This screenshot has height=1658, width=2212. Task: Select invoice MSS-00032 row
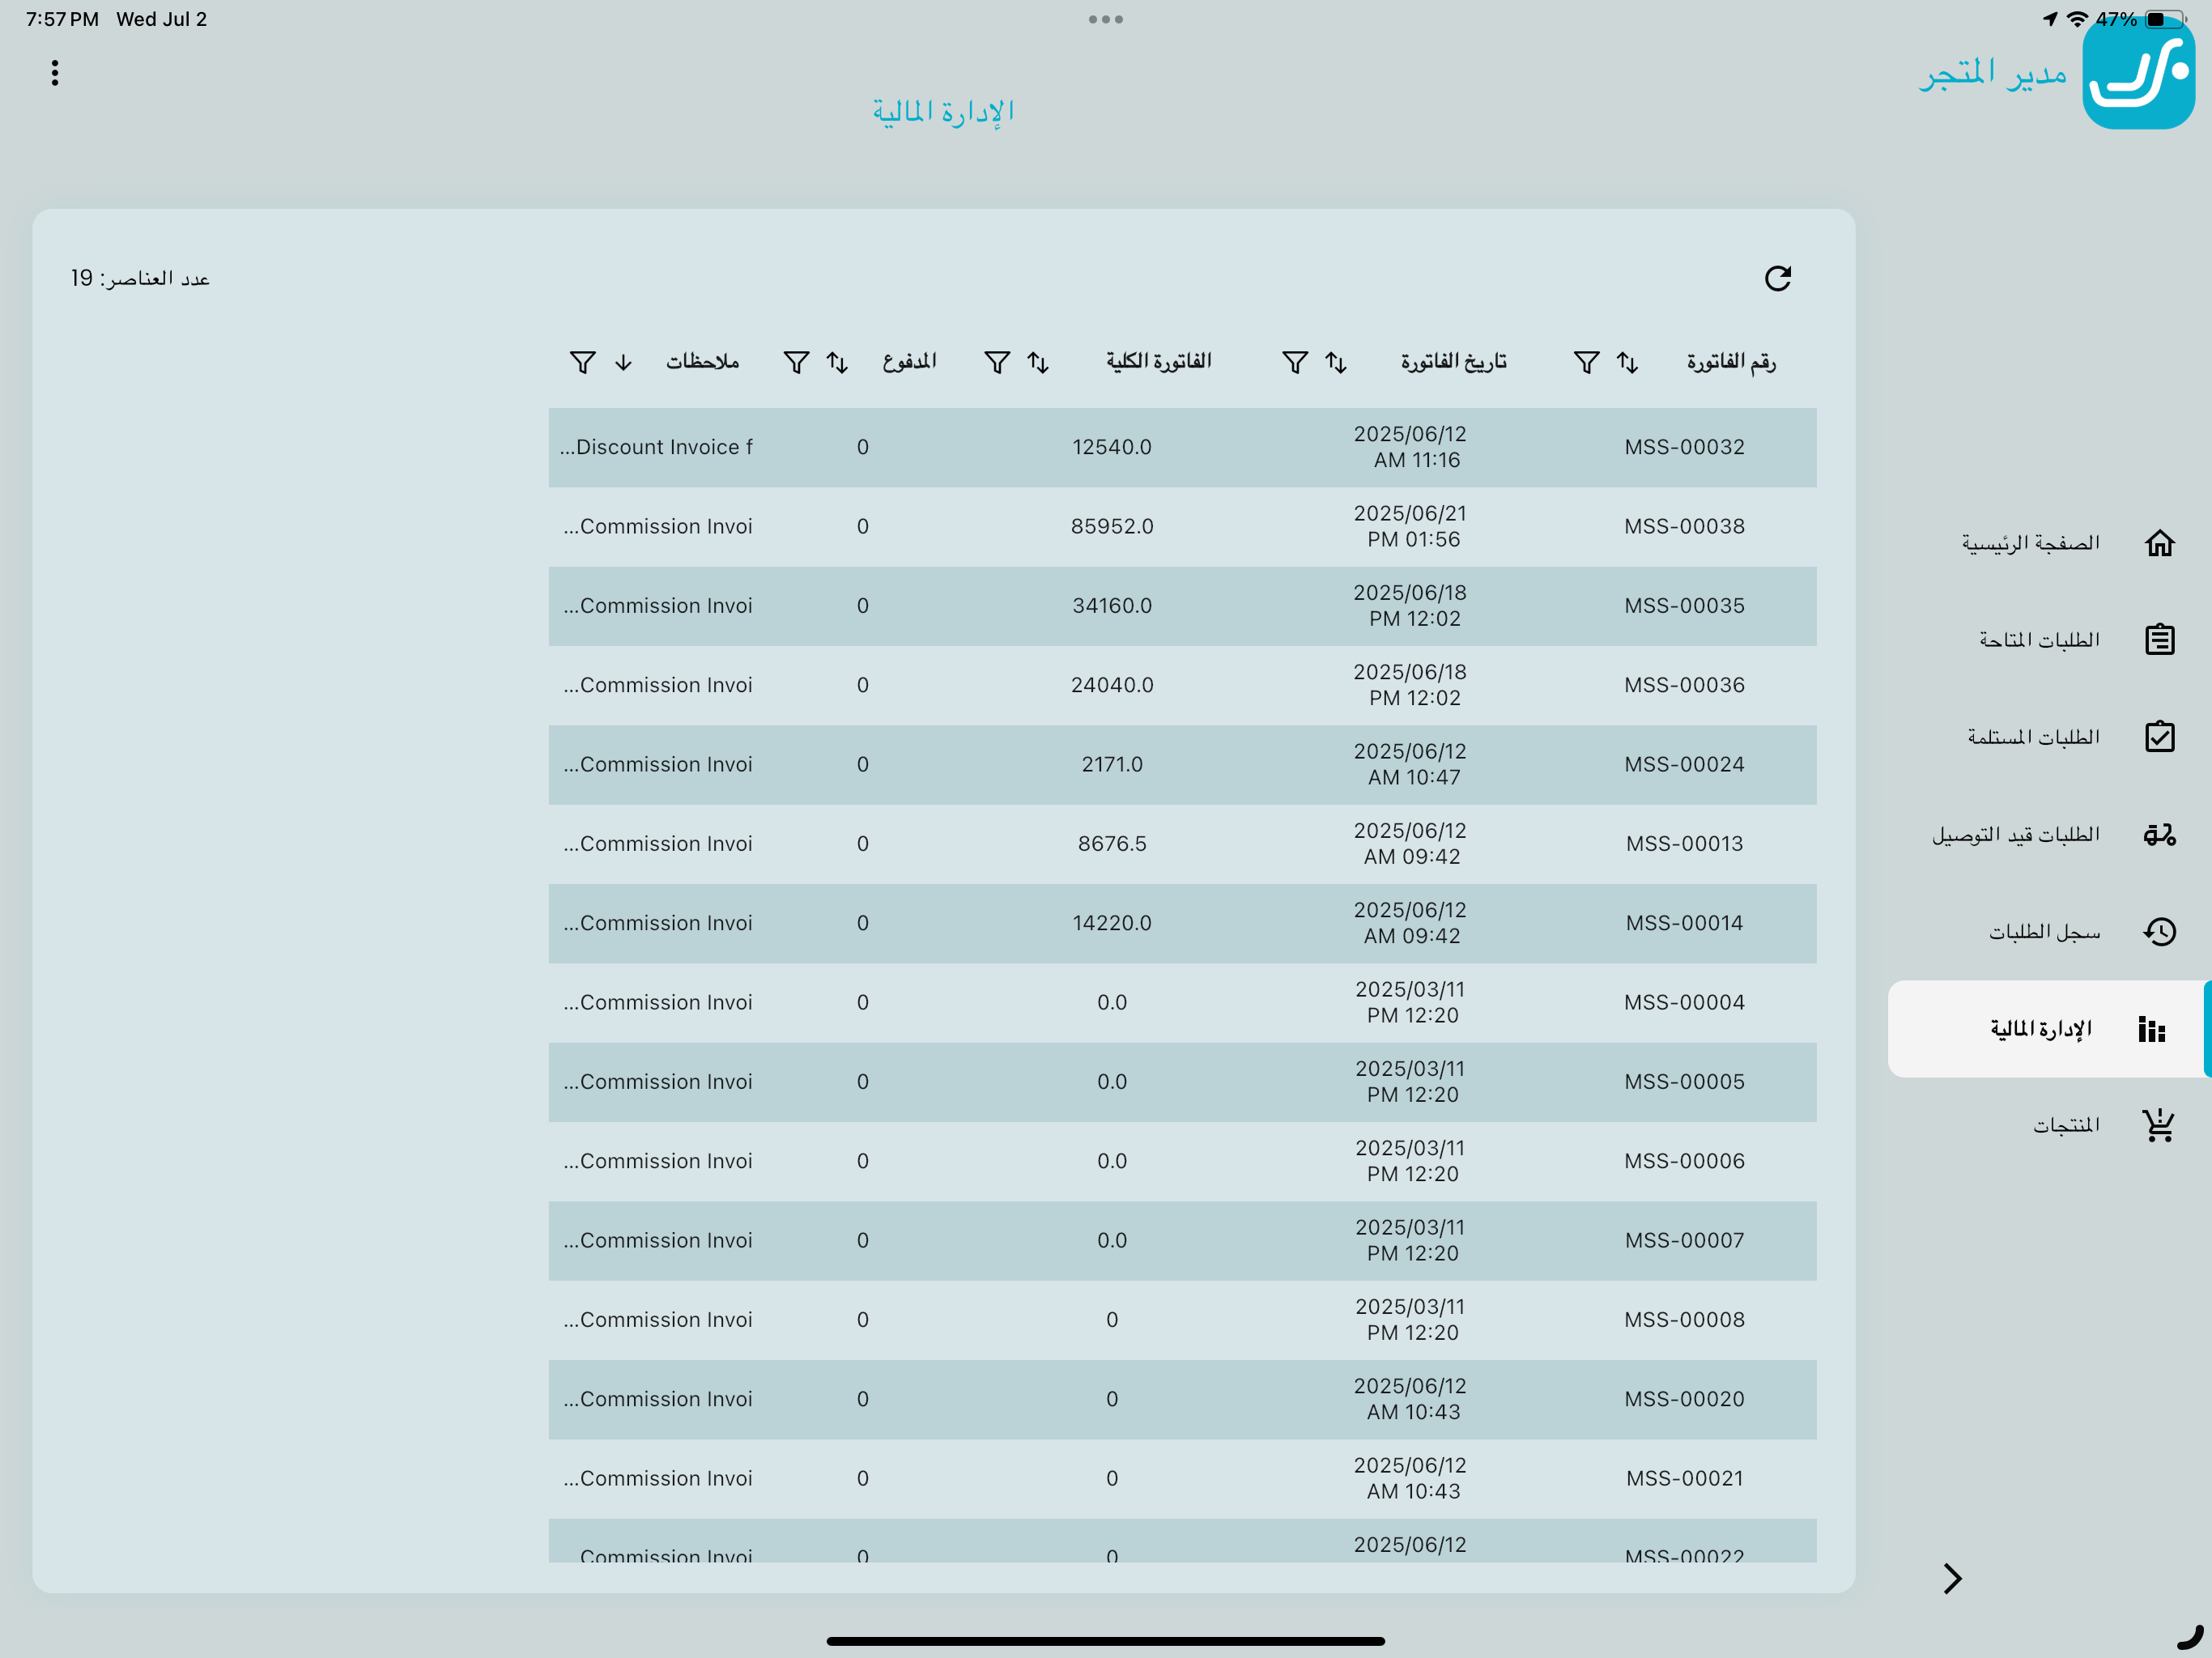coord(1182,447)
